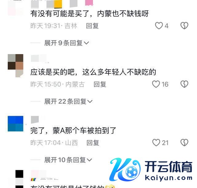197x188 pixels.
Task: Tap broken heart on the 15:50 comment
Action: point(184,84)
